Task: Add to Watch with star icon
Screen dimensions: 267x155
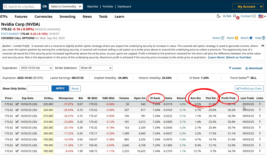Action: (251, 38)
